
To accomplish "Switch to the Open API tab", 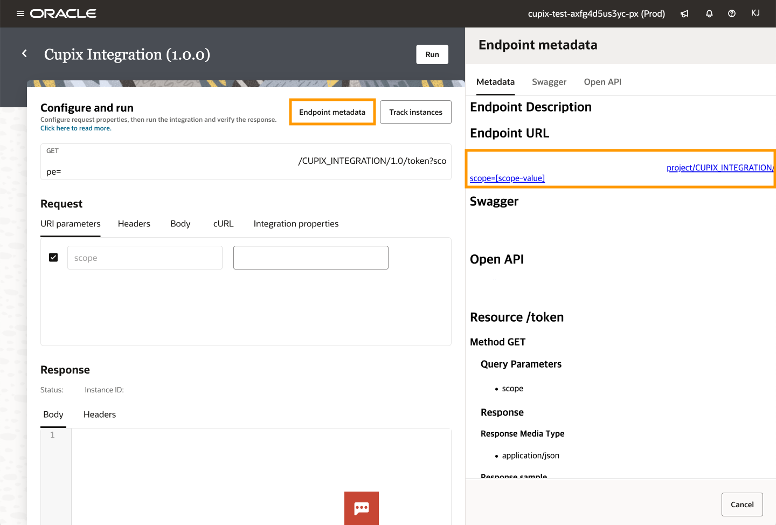I will tap(602, 82).
